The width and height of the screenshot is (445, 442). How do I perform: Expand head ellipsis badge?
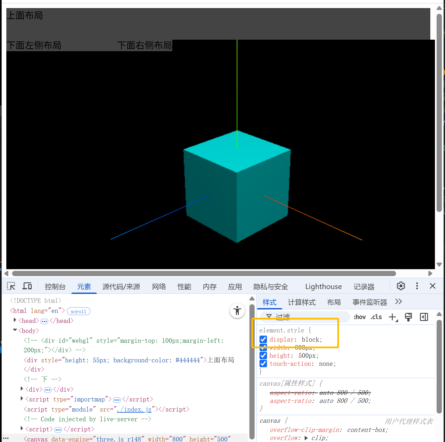[x=44, y=321]
